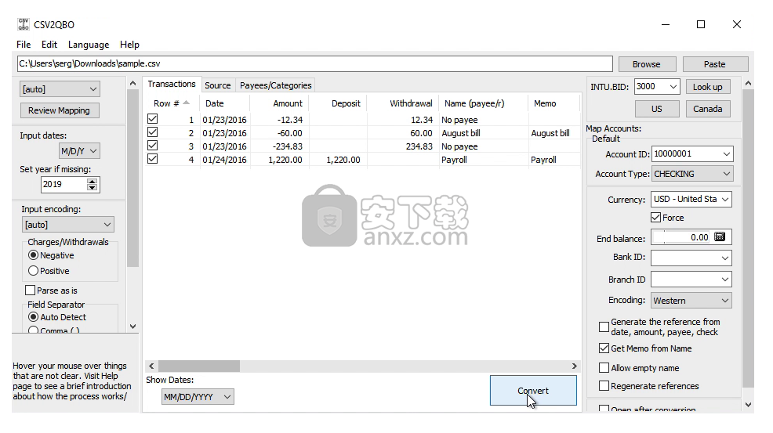Sort by the Withdrawal column header
This screenshot has height=433, width=773.
(404, 103)
